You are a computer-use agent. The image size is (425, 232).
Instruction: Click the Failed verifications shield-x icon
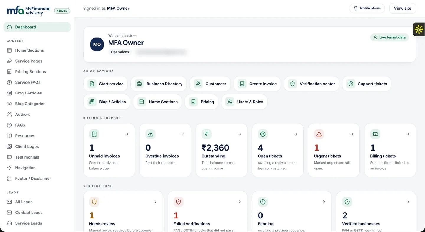tap(179, 202)
